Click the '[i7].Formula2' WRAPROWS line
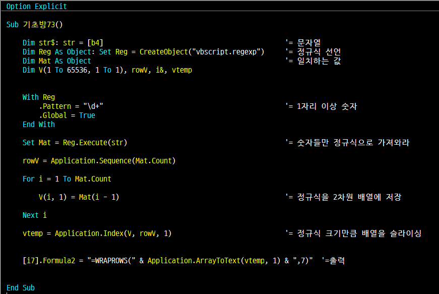The width and height of the screenshot is (439, 294). 168,261
